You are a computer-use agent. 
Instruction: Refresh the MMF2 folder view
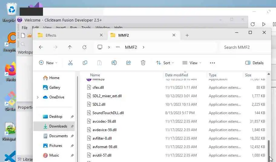84,47
